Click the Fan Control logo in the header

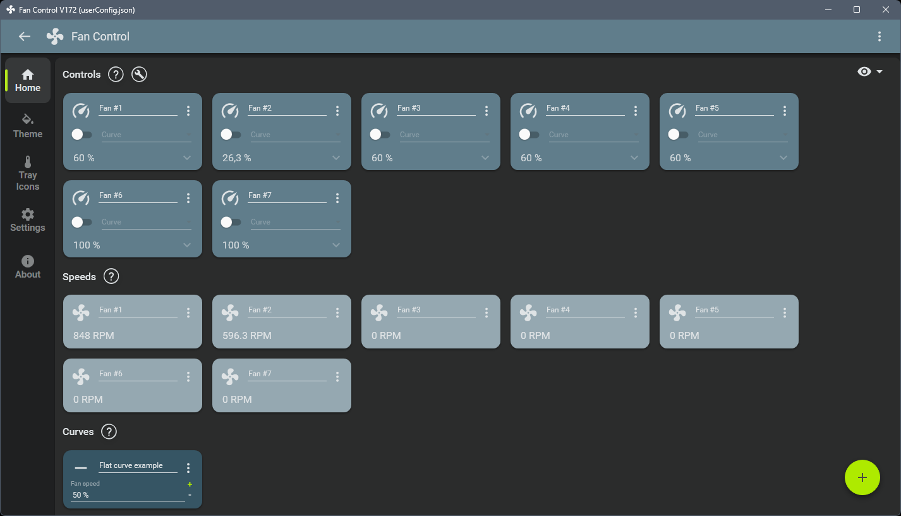pyautogui.click(x=55, y=36)
